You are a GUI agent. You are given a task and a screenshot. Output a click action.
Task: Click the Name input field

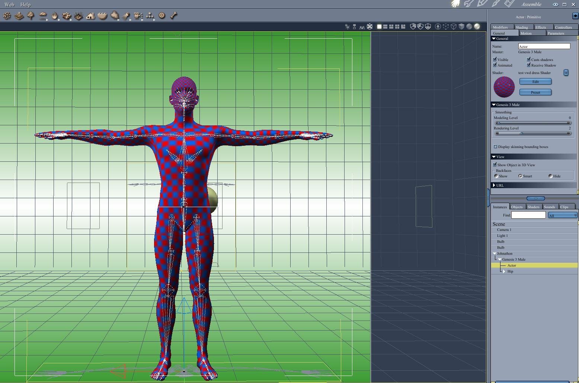click(x=544, y=46)
